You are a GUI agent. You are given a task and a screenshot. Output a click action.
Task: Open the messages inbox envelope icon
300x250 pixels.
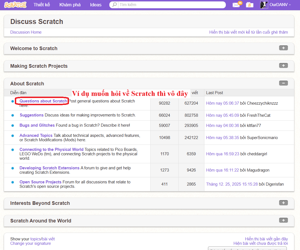click(236, 5)
